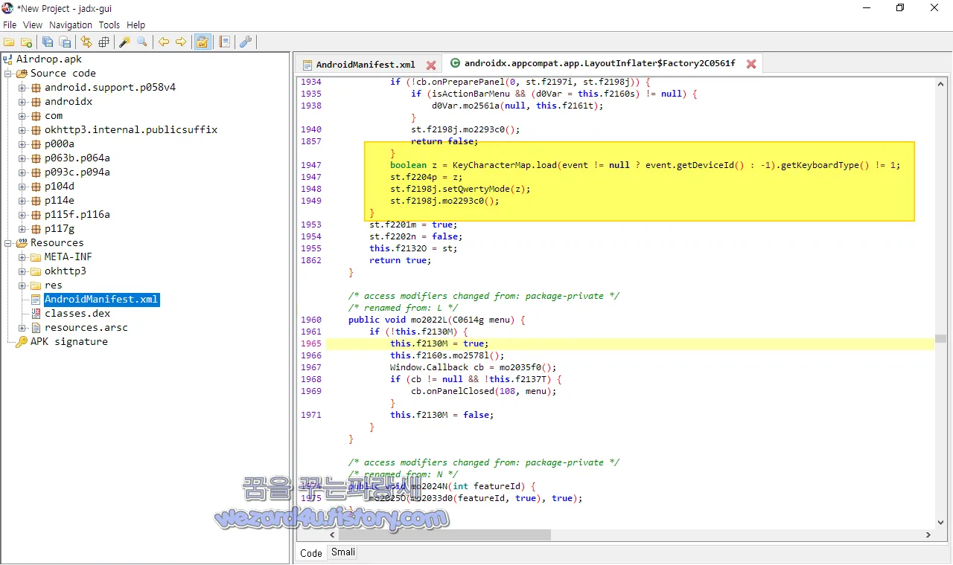The image size is (953, 565).
Task: Click the horizontal scrollbar right arrow
Action: [x=928, y=535]
